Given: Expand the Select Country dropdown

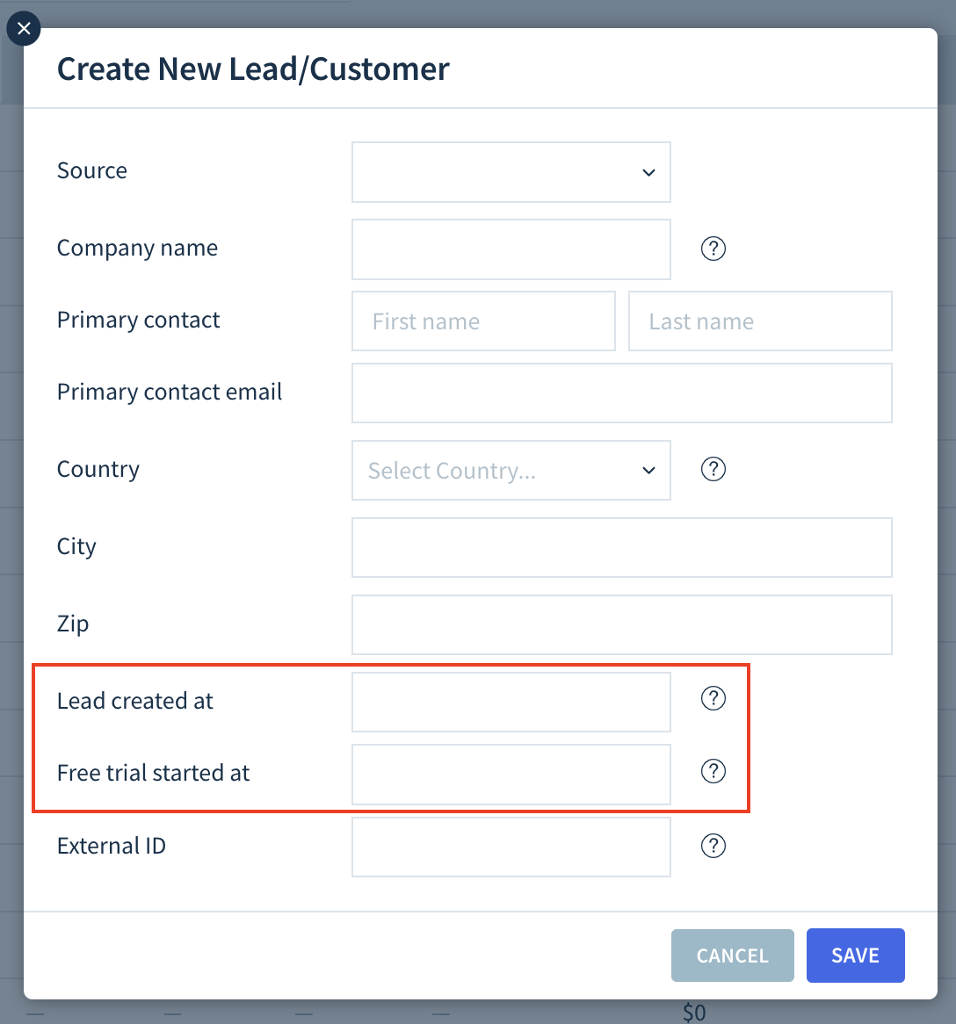Looking at the screenshot, I should (x=511, y=470).
